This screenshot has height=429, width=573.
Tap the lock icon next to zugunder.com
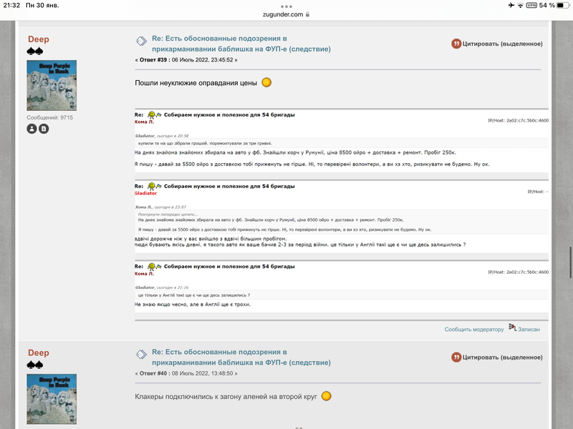307,14
